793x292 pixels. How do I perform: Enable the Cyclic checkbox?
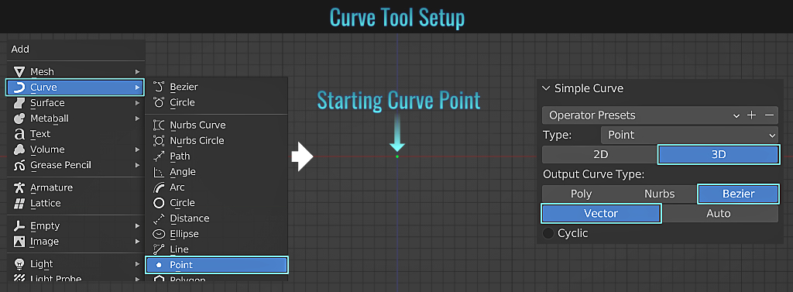tap(548, 233)
